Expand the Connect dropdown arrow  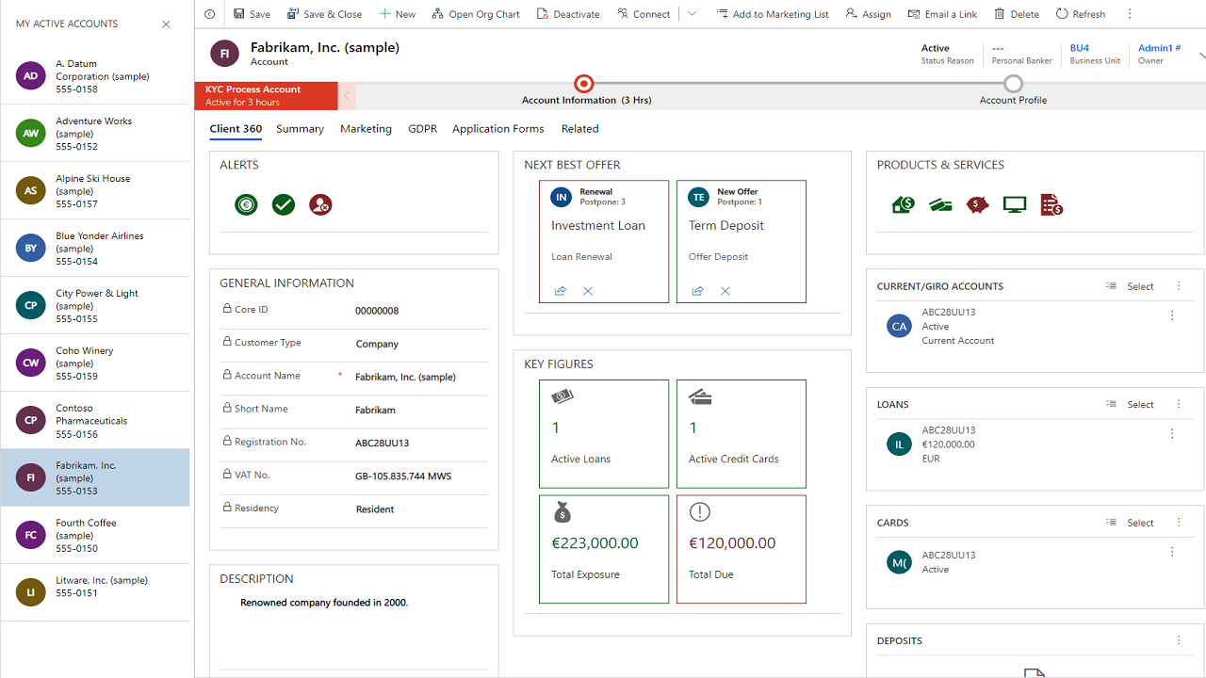coord(693,14)
